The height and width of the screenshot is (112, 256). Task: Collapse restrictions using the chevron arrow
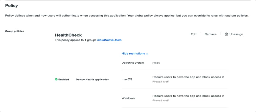[147, 54]
